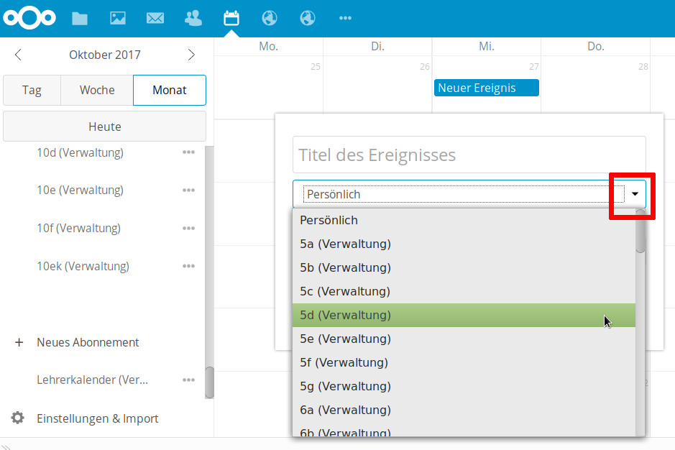This screenshot has height=450, width=675.
Task: Switch to Woche view
Action: pyautogui.click(x=97, y=91)
